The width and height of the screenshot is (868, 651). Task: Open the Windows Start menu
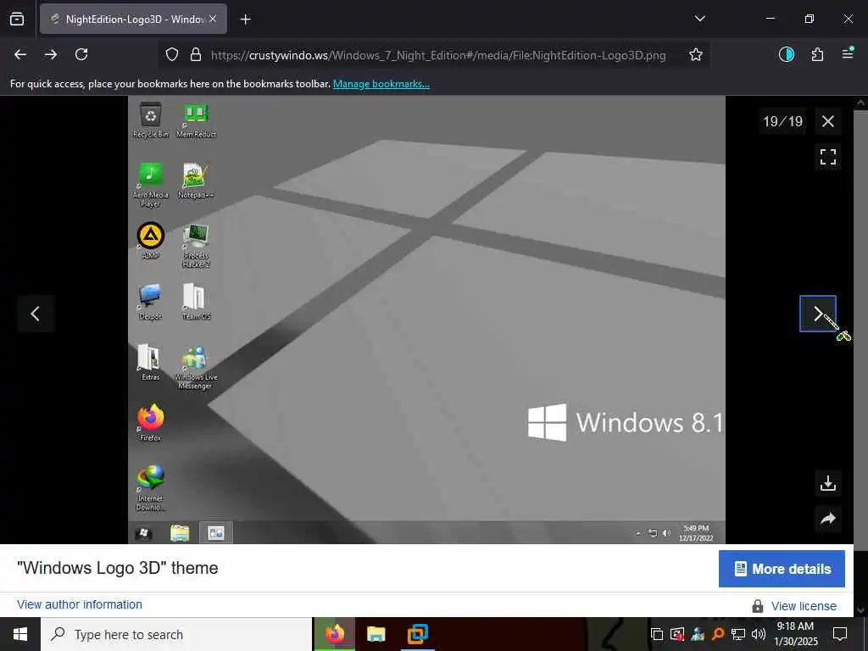pos(20,634)
